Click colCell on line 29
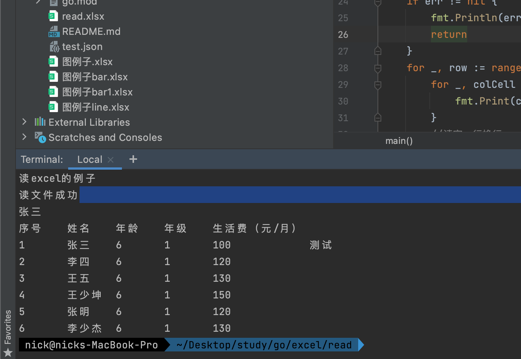This screenshot has width=521, height=359. point(494,84)
